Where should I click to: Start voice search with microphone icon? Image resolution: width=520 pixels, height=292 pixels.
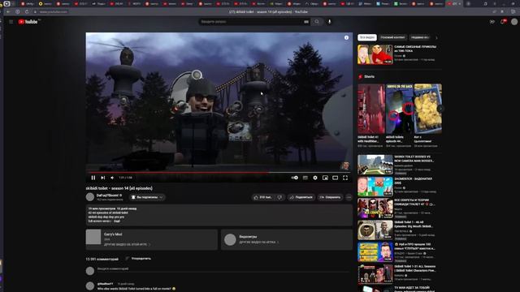[x=329, y=22]
